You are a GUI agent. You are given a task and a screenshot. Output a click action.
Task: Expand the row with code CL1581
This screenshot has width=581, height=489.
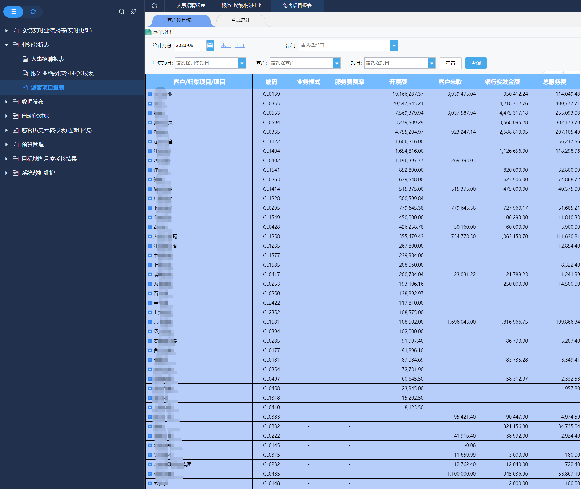(150, 322)
